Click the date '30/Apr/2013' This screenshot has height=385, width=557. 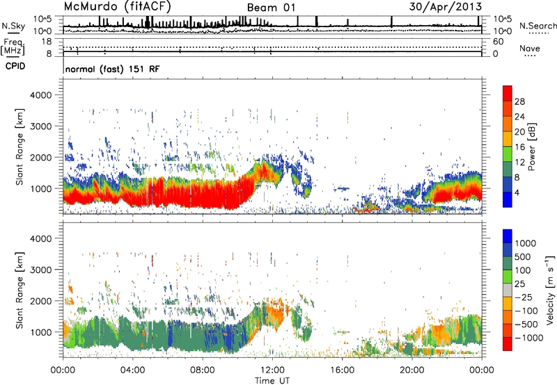click(x=446, y=6)
